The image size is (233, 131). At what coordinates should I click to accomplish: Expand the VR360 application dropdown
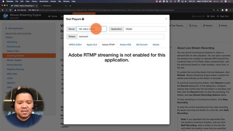(x=9, y=37)
